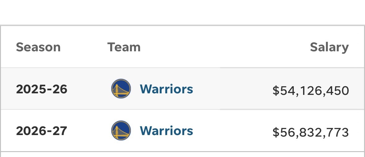365x157 pixels.
Task: Follow the second Warriors hyperlink in the table
Action: pos(166,131)
